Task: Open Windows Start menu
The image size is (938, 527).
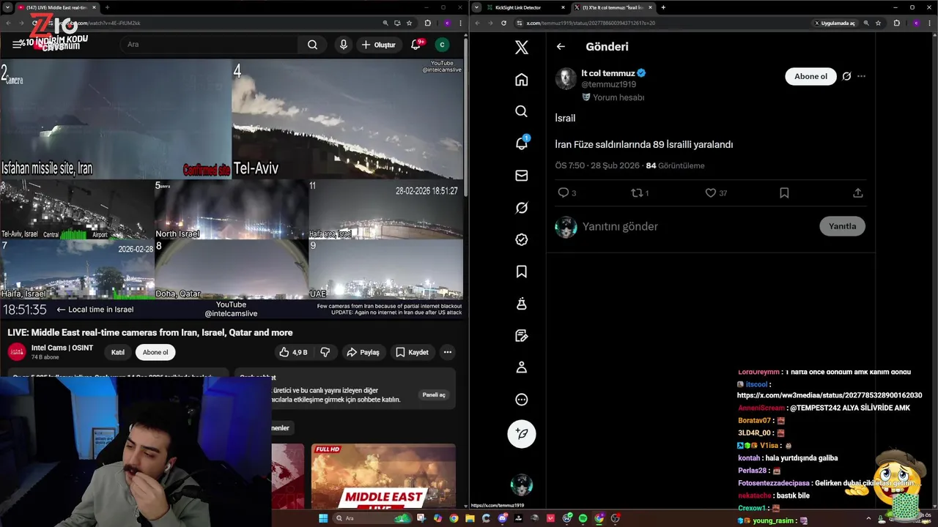Action: [323, 518]
